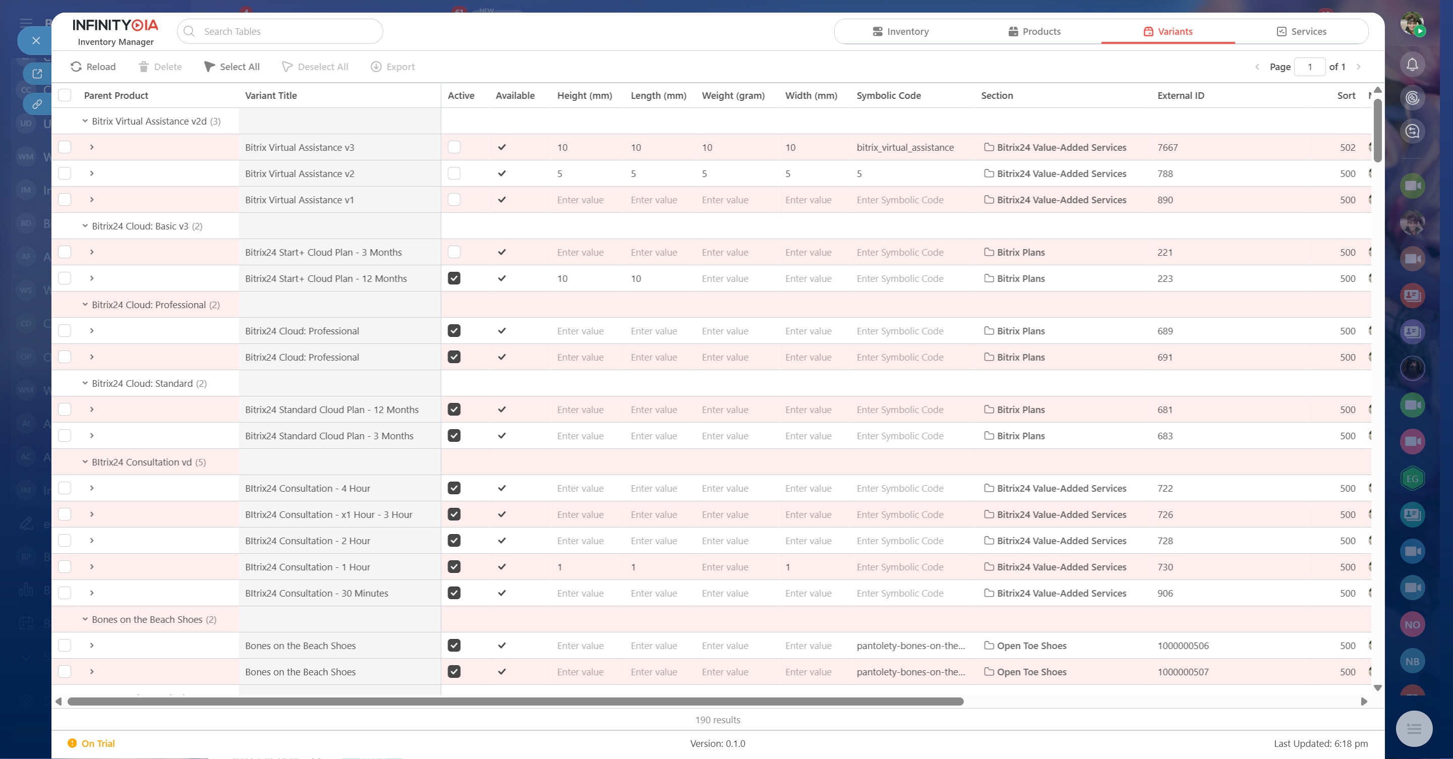Check the header select-all rows checkbox
Image resolution: width=1453 pixels, height=759 pixels.
coord(65,95)
